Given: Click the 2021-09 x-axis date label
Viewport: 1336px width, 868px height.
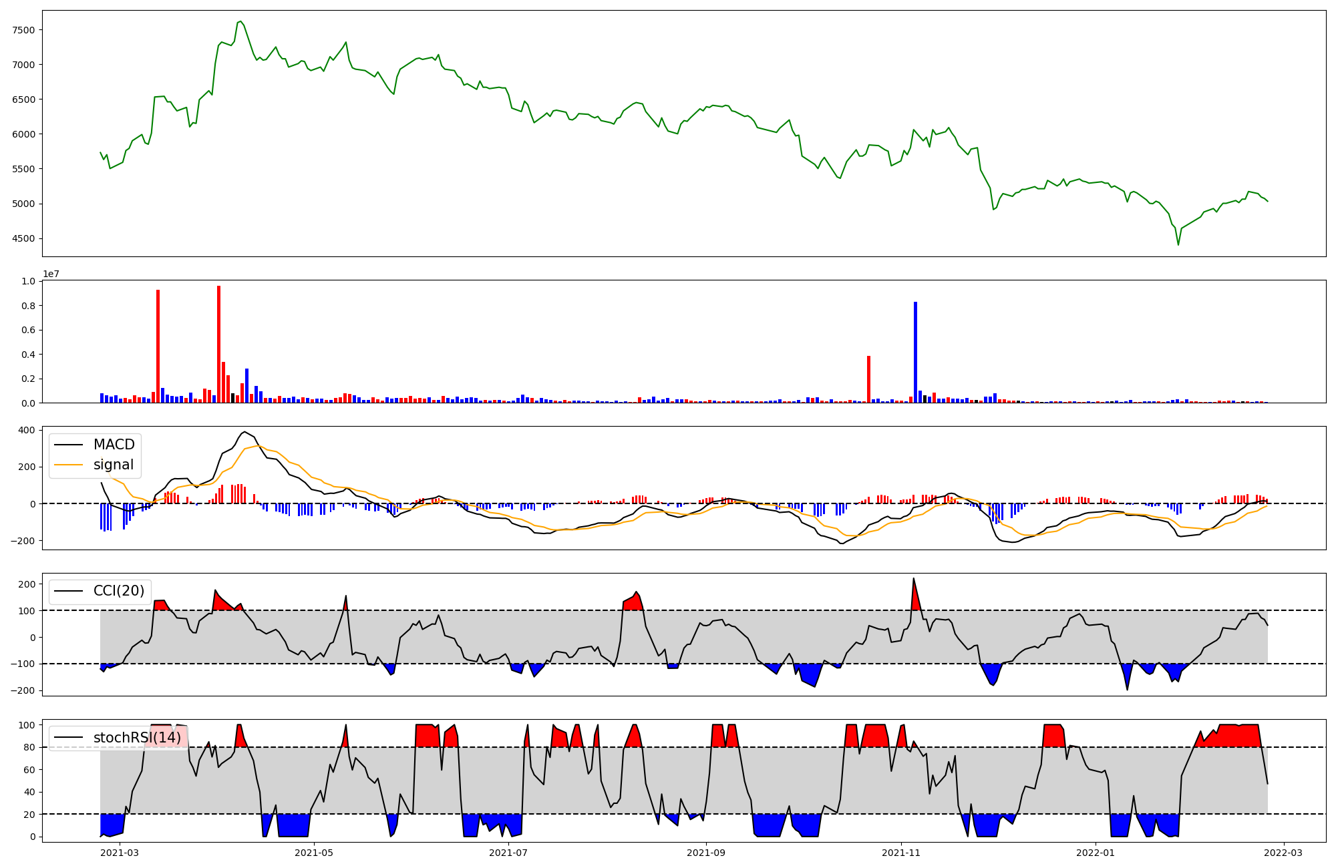Looking at the screenshot, I should tap(705, 853).
